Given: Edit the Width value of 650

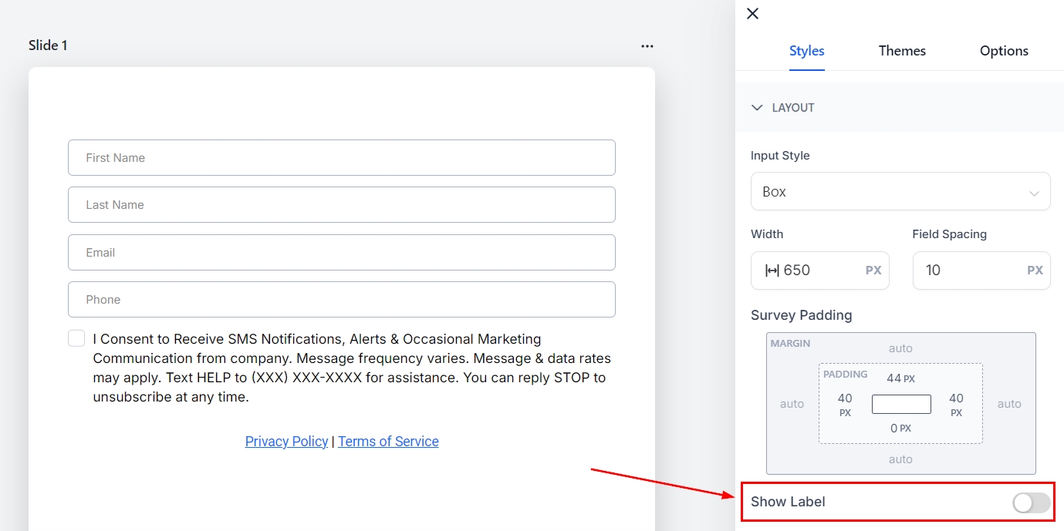Looking at the screenshot, I should coord(818,271).
